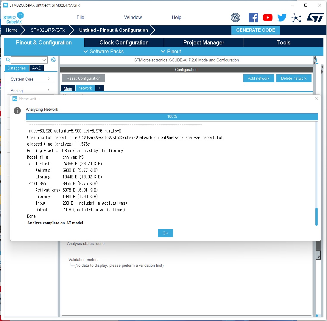Click the macc=68,928 summary line

click(x=75, y=131)
